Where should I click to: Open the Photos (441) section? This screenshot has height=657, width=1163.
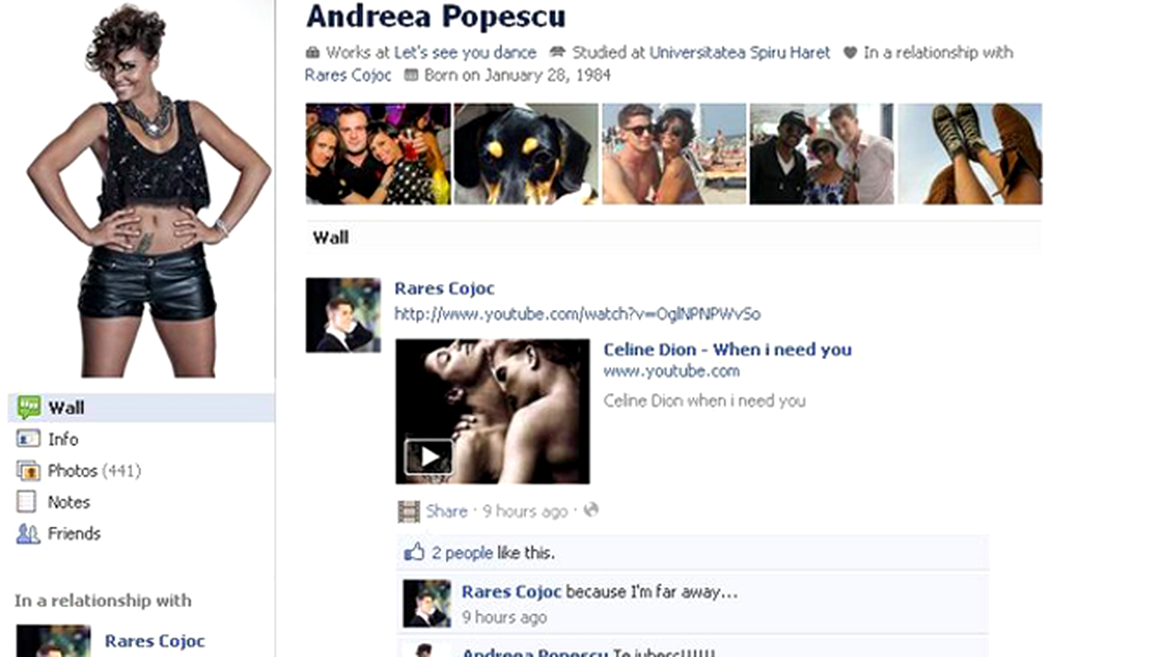[x=93, y=471]
